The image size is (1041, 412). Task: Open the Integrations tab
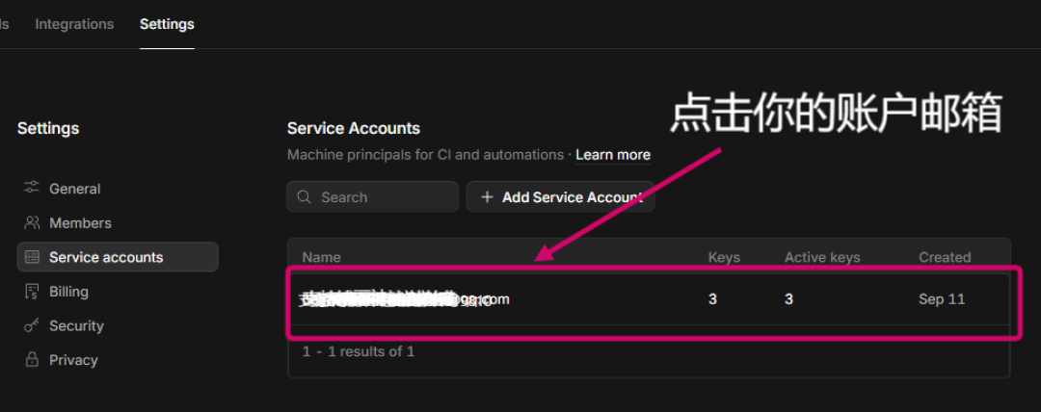(x=74, y=25)
